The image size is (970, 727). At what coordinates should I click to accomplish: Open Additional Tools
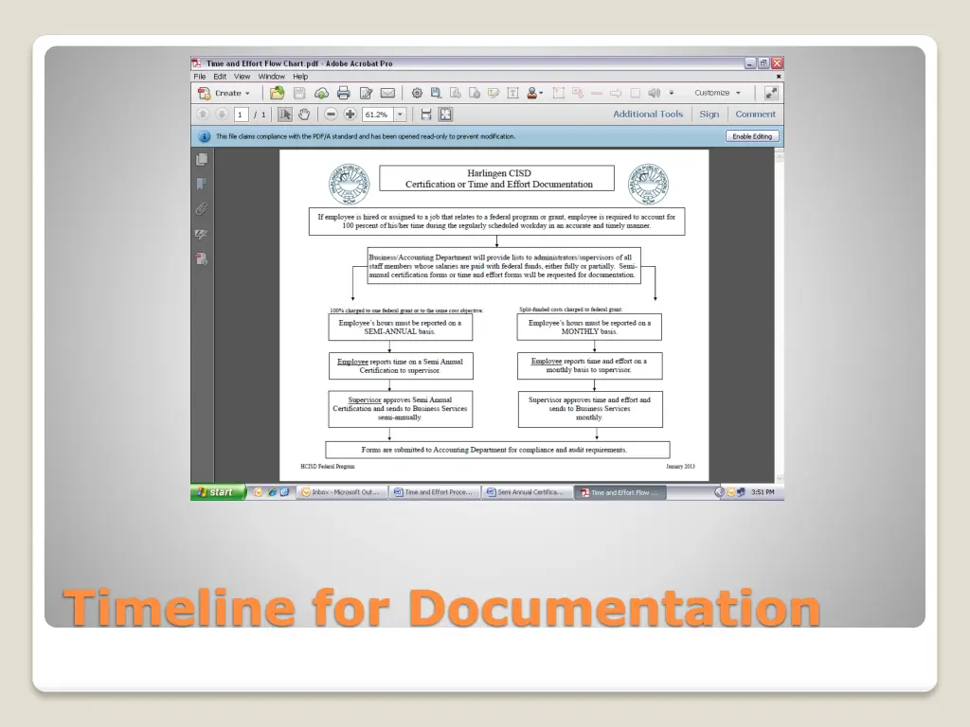tap(648, 114)
